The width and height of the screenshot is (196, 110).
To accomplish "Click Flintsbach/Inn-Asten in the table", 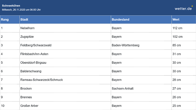I will click(34, 54).
